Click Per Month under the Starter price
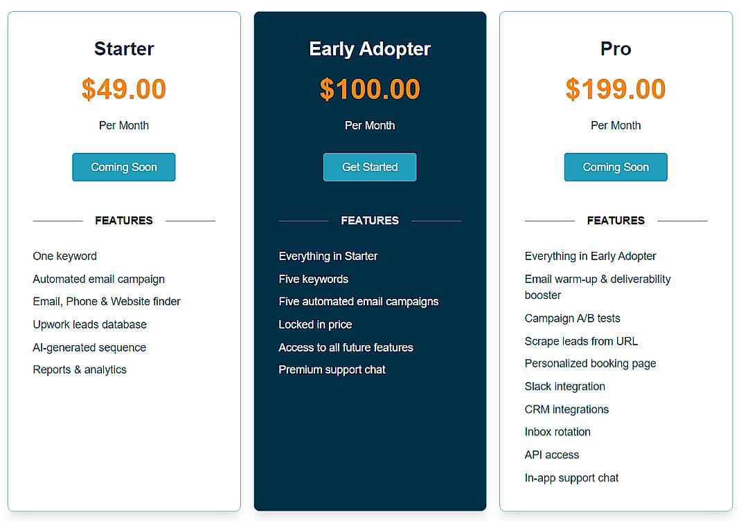Viewport: 741px width, 521px height. click(123, 125)
